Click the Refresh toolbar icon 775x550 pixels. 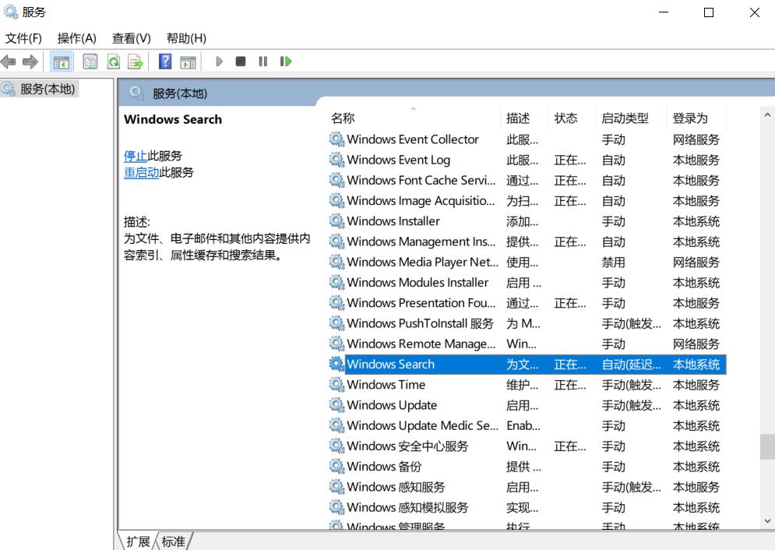pyautogui.click(x=114, y=62)
